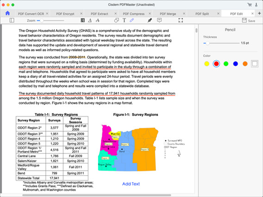
Task: Click the 'Table I-1: Survey Regions' heading
Action: click(x=56, y=114)
